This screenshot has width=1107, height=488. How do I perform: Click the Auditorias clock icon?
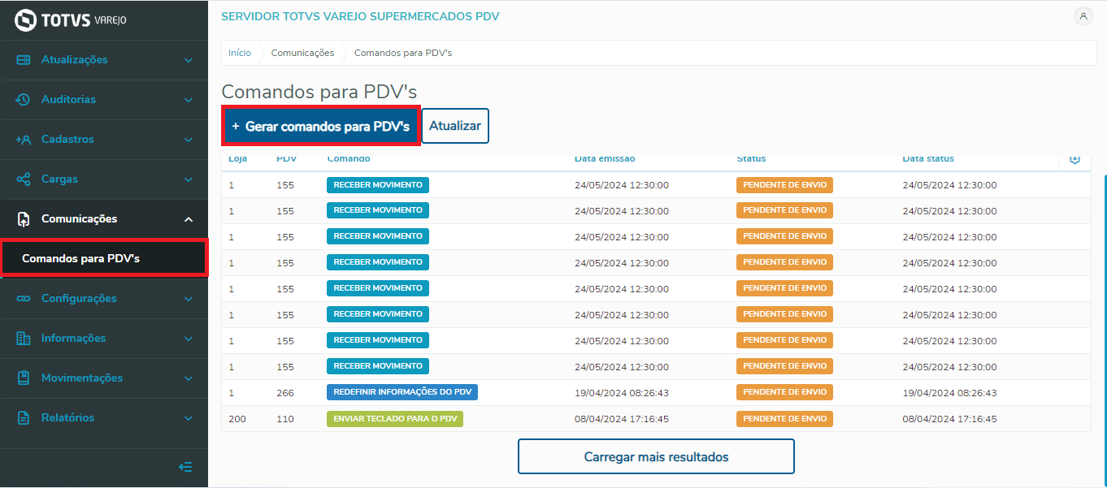coord(24,99)
